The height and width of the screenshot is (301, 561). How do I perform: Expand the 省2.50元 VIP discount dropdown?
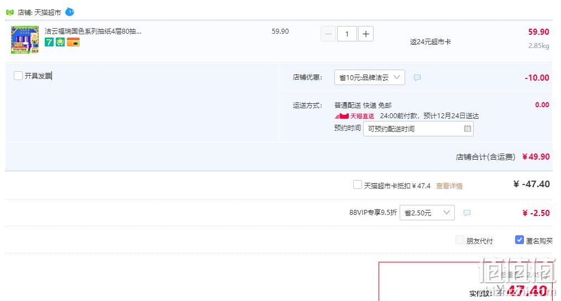[x=427, y=213]
